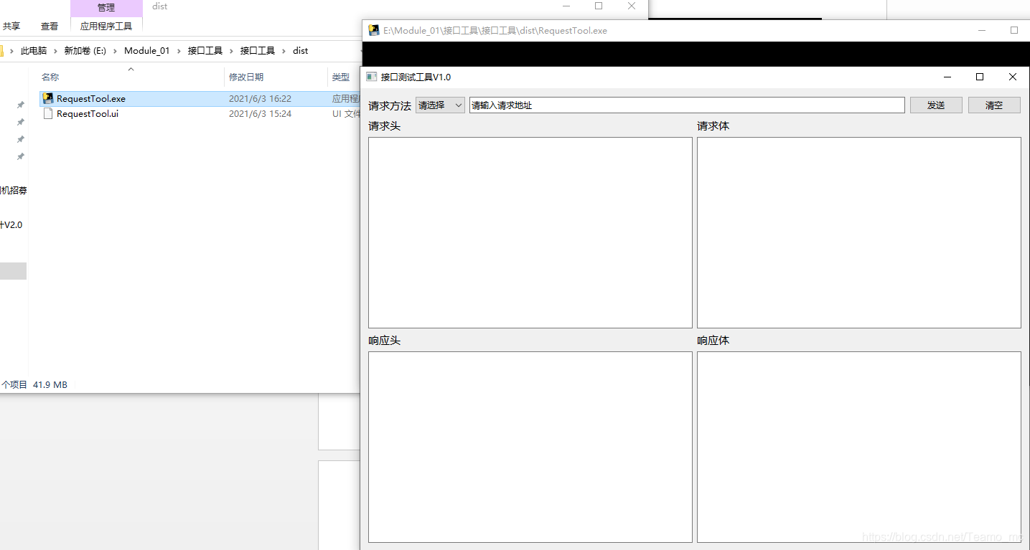Click inside the 响应头 text area
The width and height of the screenshot is (1030, 550).
click(530, 447)
